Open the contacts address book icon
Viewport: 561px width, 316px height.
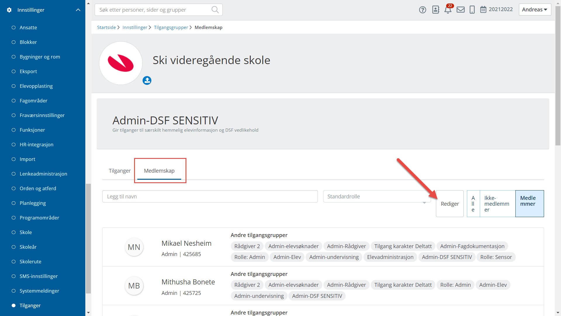coord(436,10)
